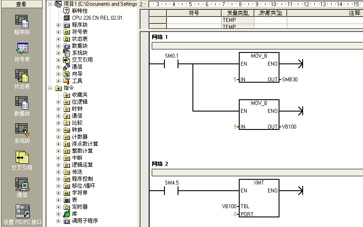Click the 变量类型 column header
Image resolution: width=363 pixels, height=227 pixels.
coord(238,13)
